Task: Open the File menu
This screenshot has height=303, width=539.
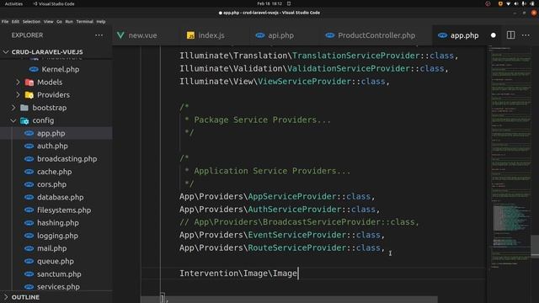Action: point(5,22)
